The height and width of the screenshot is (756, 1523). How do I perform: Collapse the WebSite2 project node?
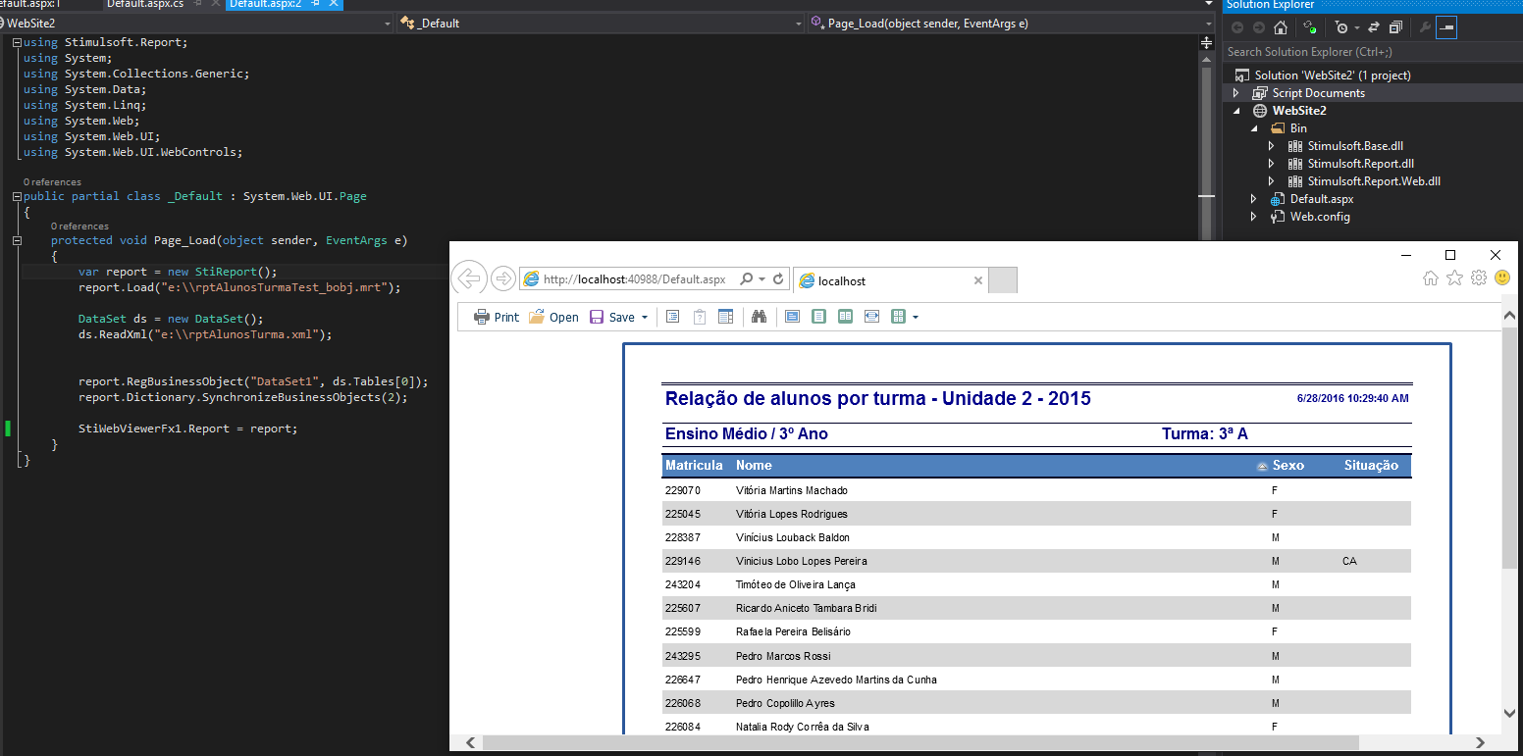1236,111
